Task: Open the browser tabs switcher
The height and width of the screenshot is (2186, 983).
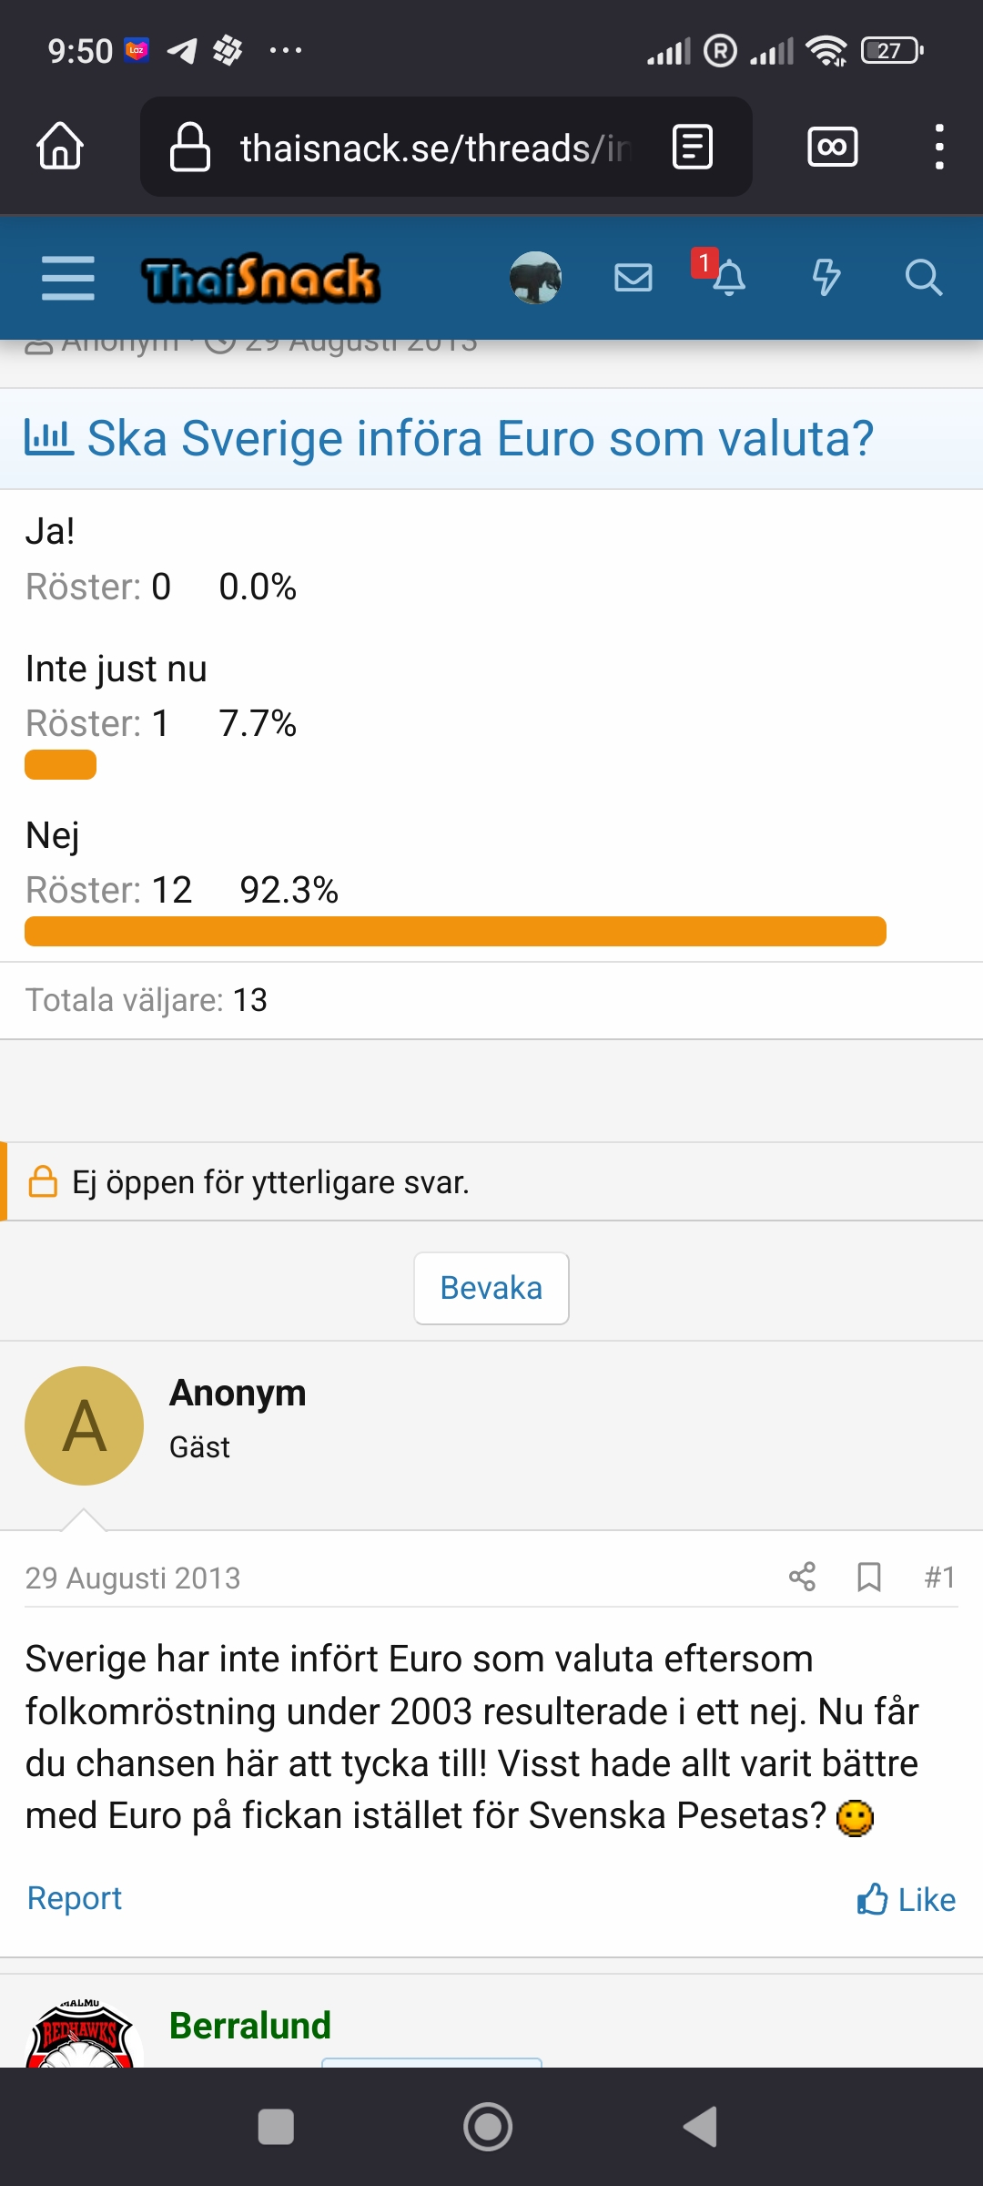Action: pyautogui.click(x=832, y=147)
